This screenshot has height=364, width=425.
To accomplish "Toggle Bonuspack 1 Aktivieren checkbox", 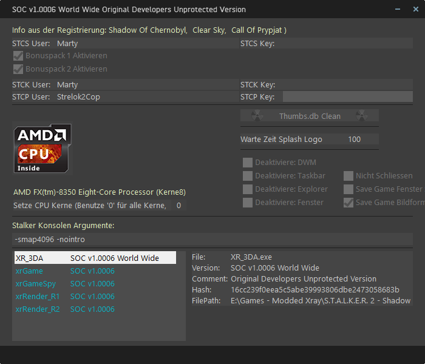I will tap(18, 56).
